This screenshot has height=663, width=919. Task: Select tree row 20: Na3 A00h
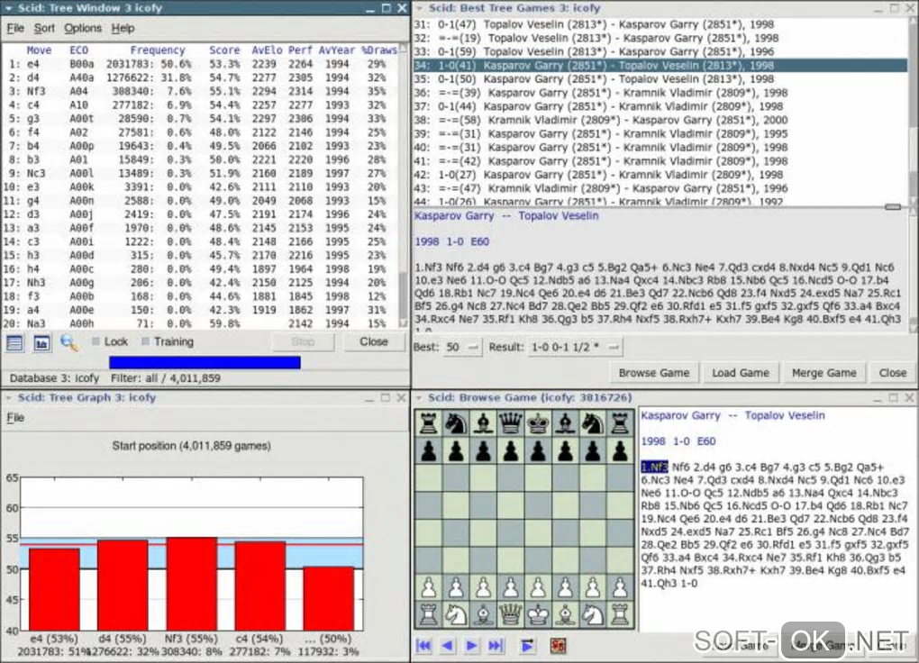tap(199, 323)
